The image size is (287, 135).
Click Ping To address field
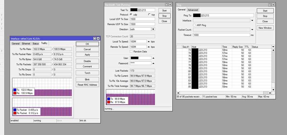(x=223, y=15)
